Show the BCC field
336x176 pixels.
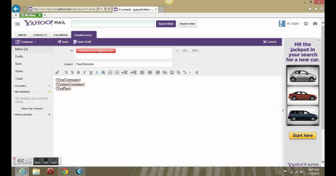tap(195, 51)
